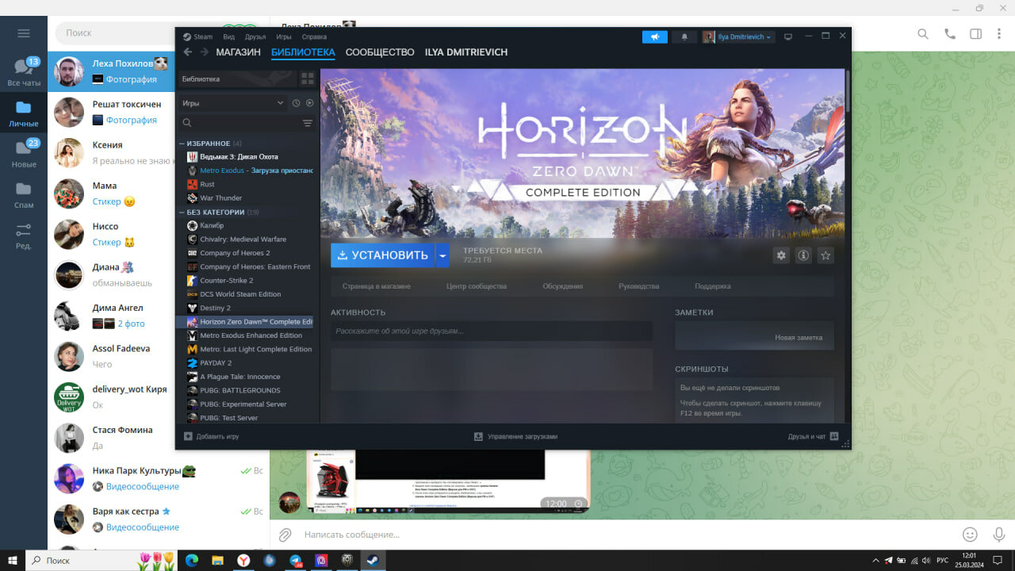Toggle library grid view icon
The width and height of the screenshot is (1015, 571).
click(308, 79)
